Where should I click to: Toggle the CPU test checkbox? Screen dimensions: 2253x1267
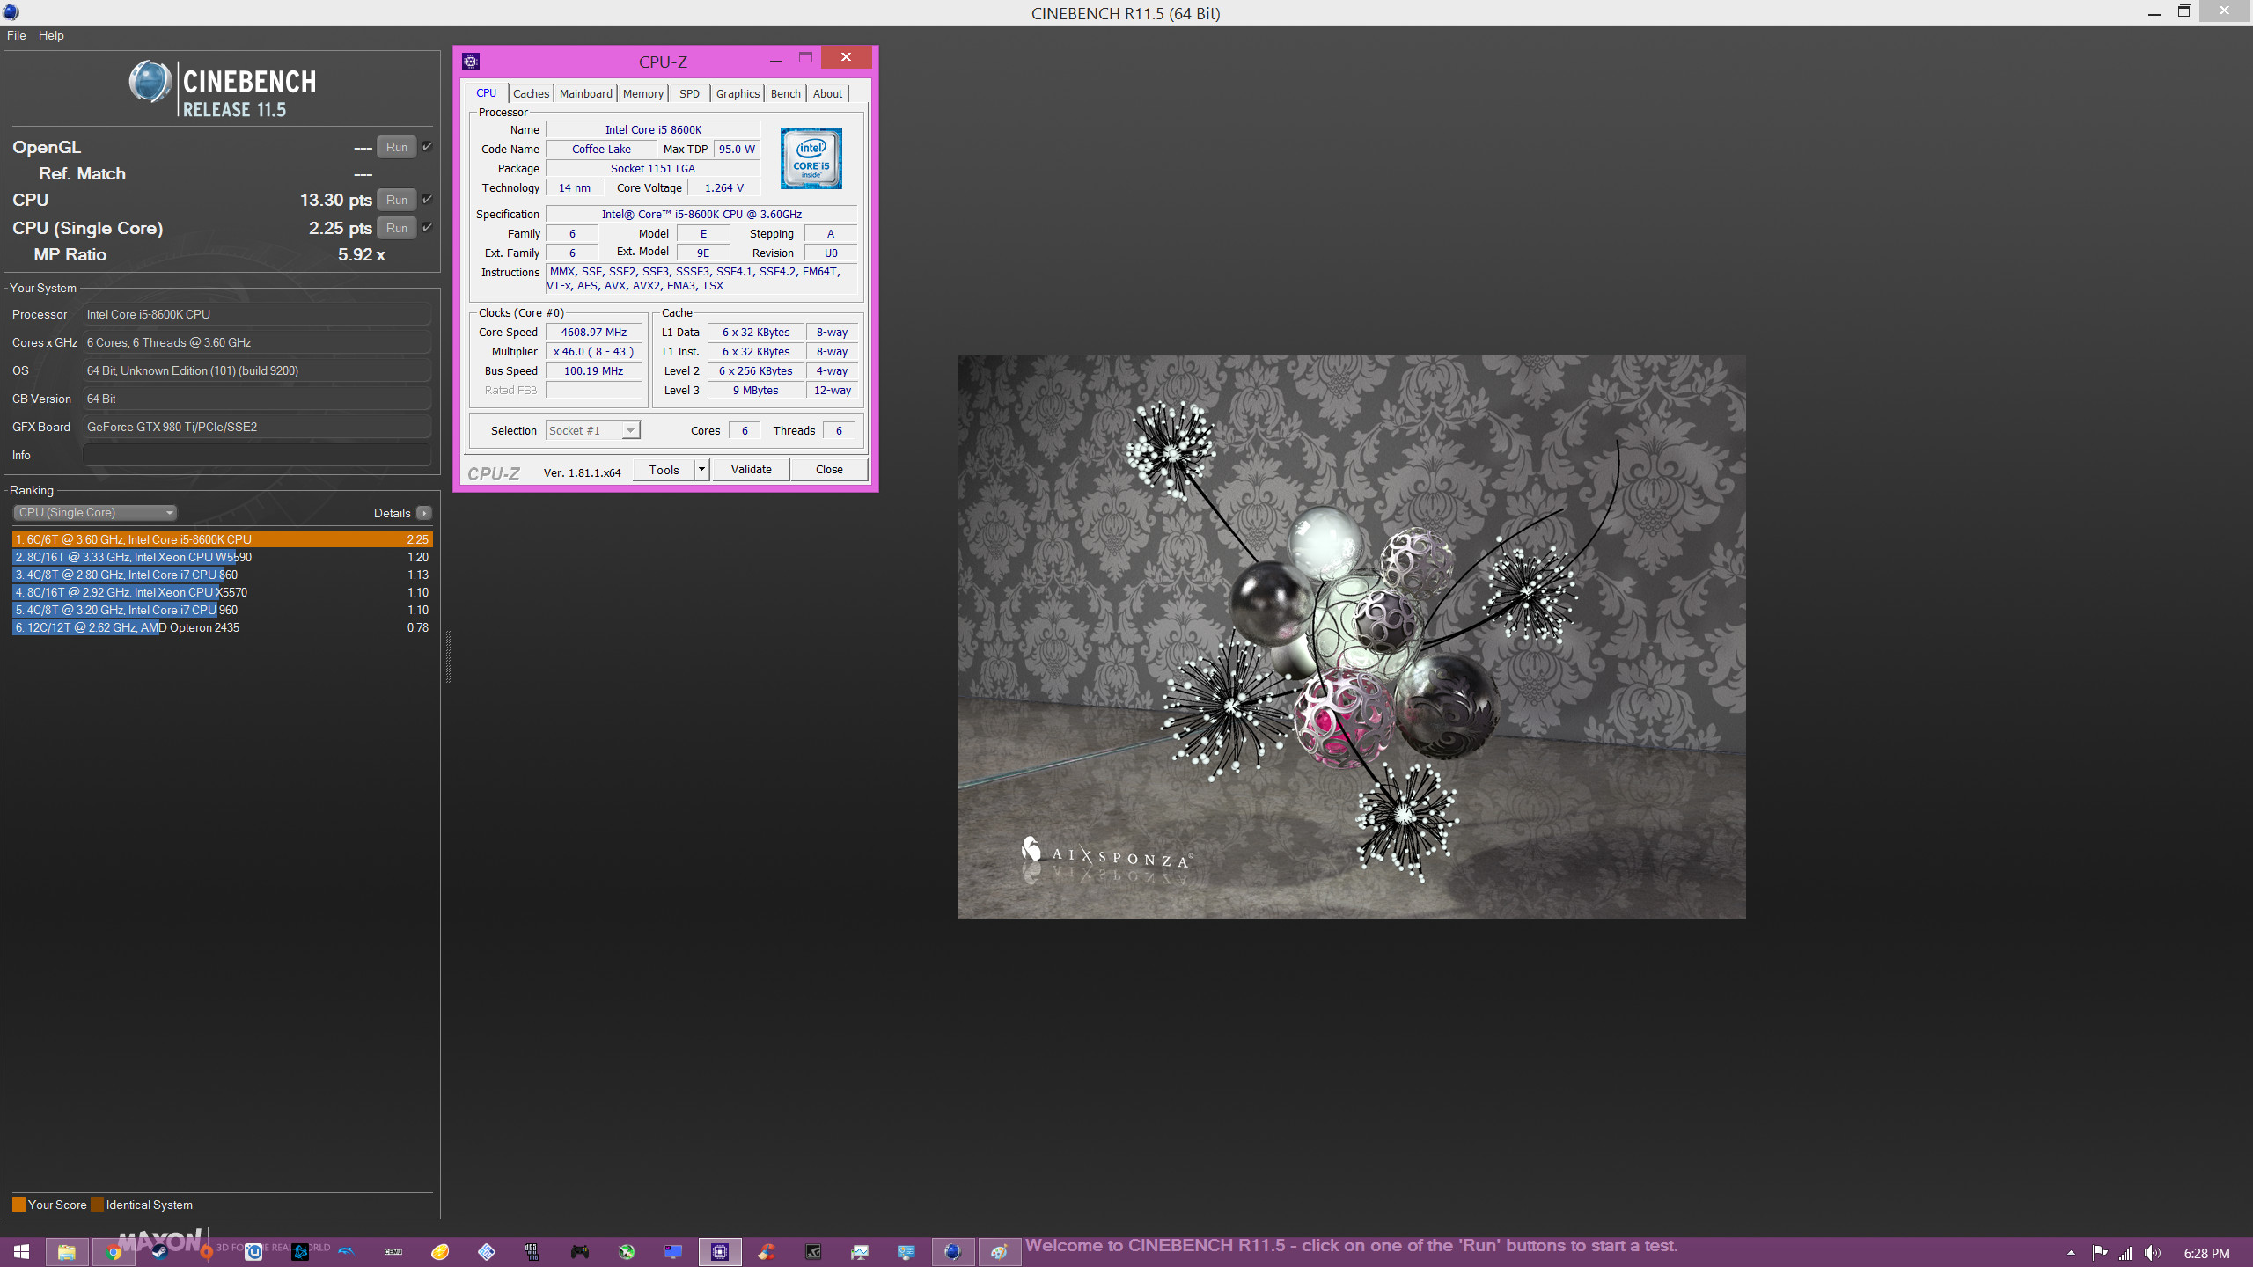(x=428, y=200)
